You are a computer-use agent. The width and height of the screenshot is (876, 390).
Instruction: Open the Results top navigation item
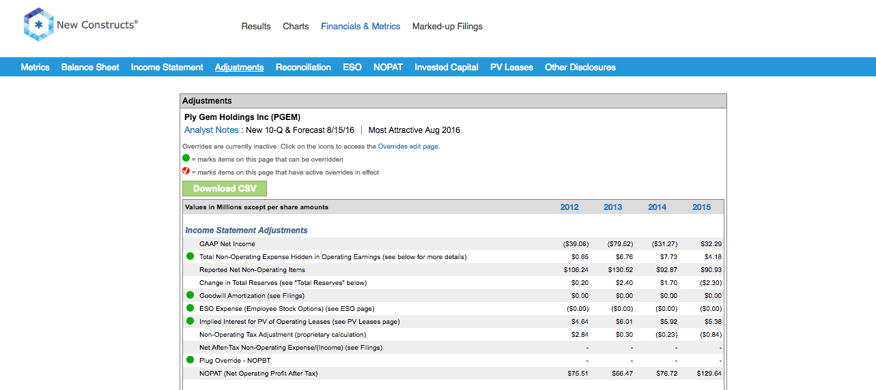[256, 27]
